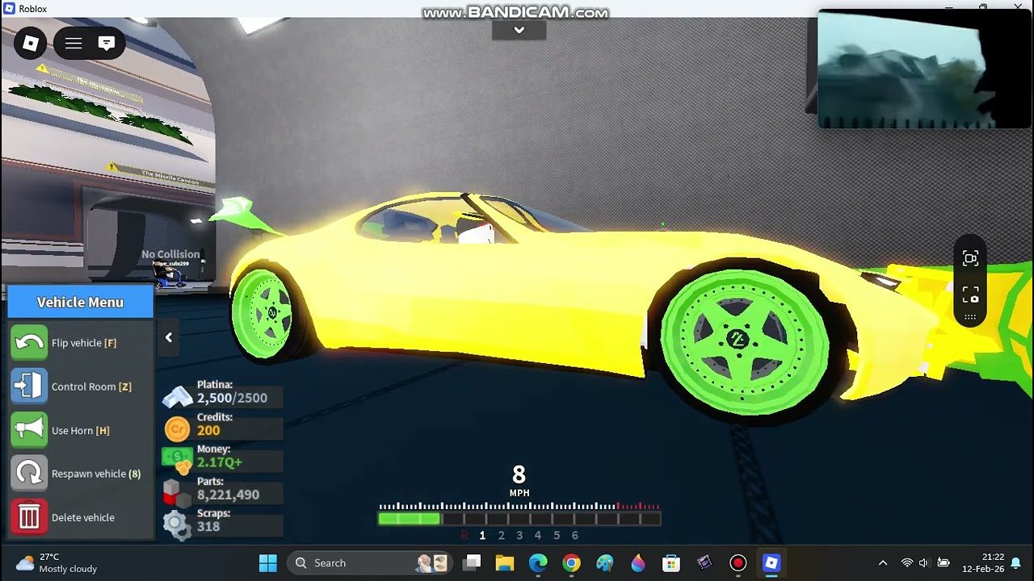Click the Parts value 8,221,490
This screenshot has height=581, width=1034.
coord(228,495)
